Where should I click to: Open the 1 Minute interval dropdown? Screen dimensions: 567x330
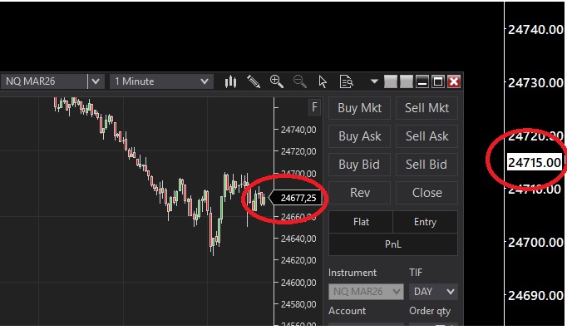coord(161,81)
